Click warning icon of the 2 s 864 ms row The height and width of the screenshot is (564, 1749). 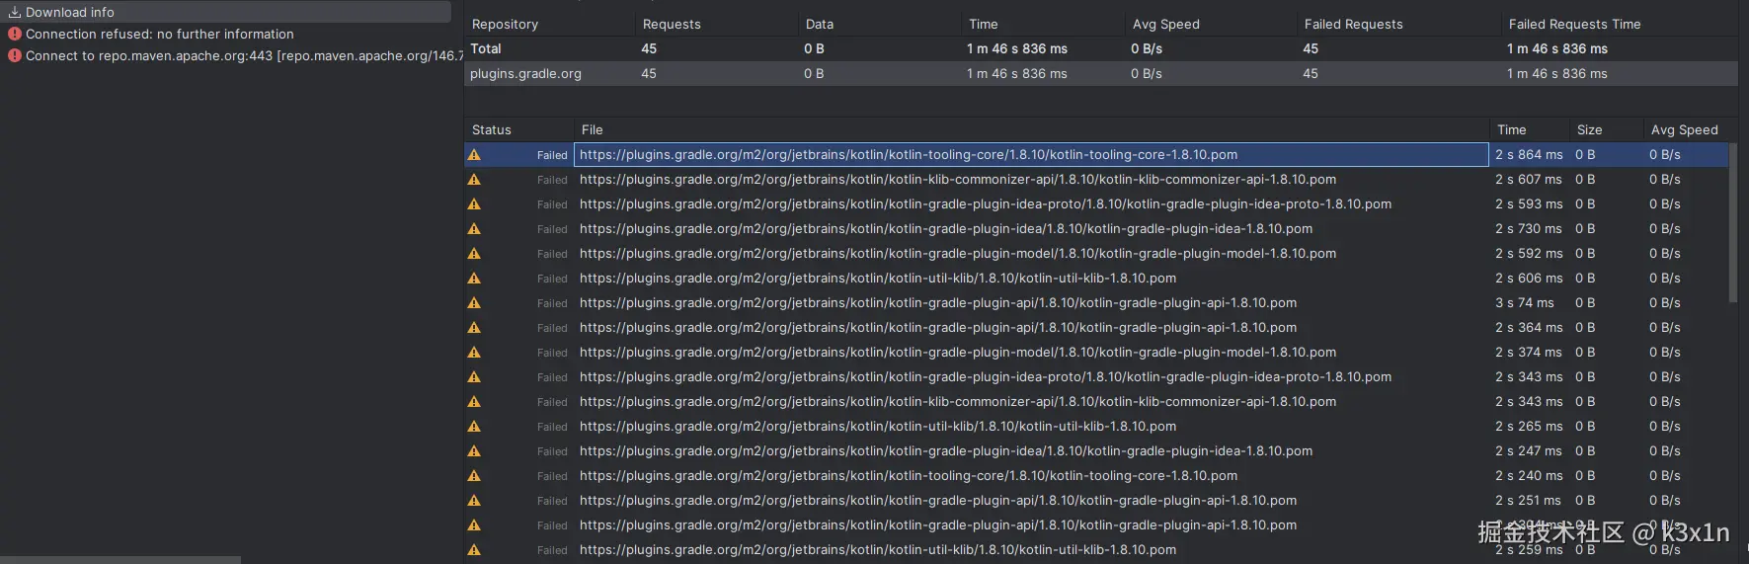474,155
